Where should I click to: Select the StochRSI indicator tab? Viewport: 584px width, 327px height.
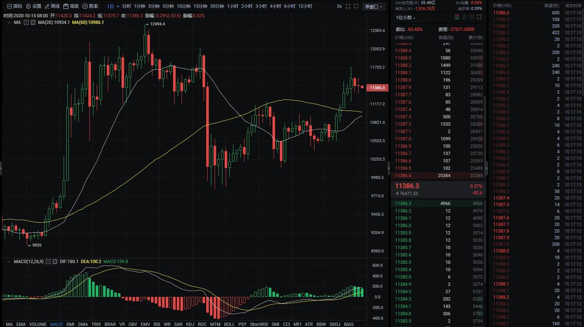[259, 324]
